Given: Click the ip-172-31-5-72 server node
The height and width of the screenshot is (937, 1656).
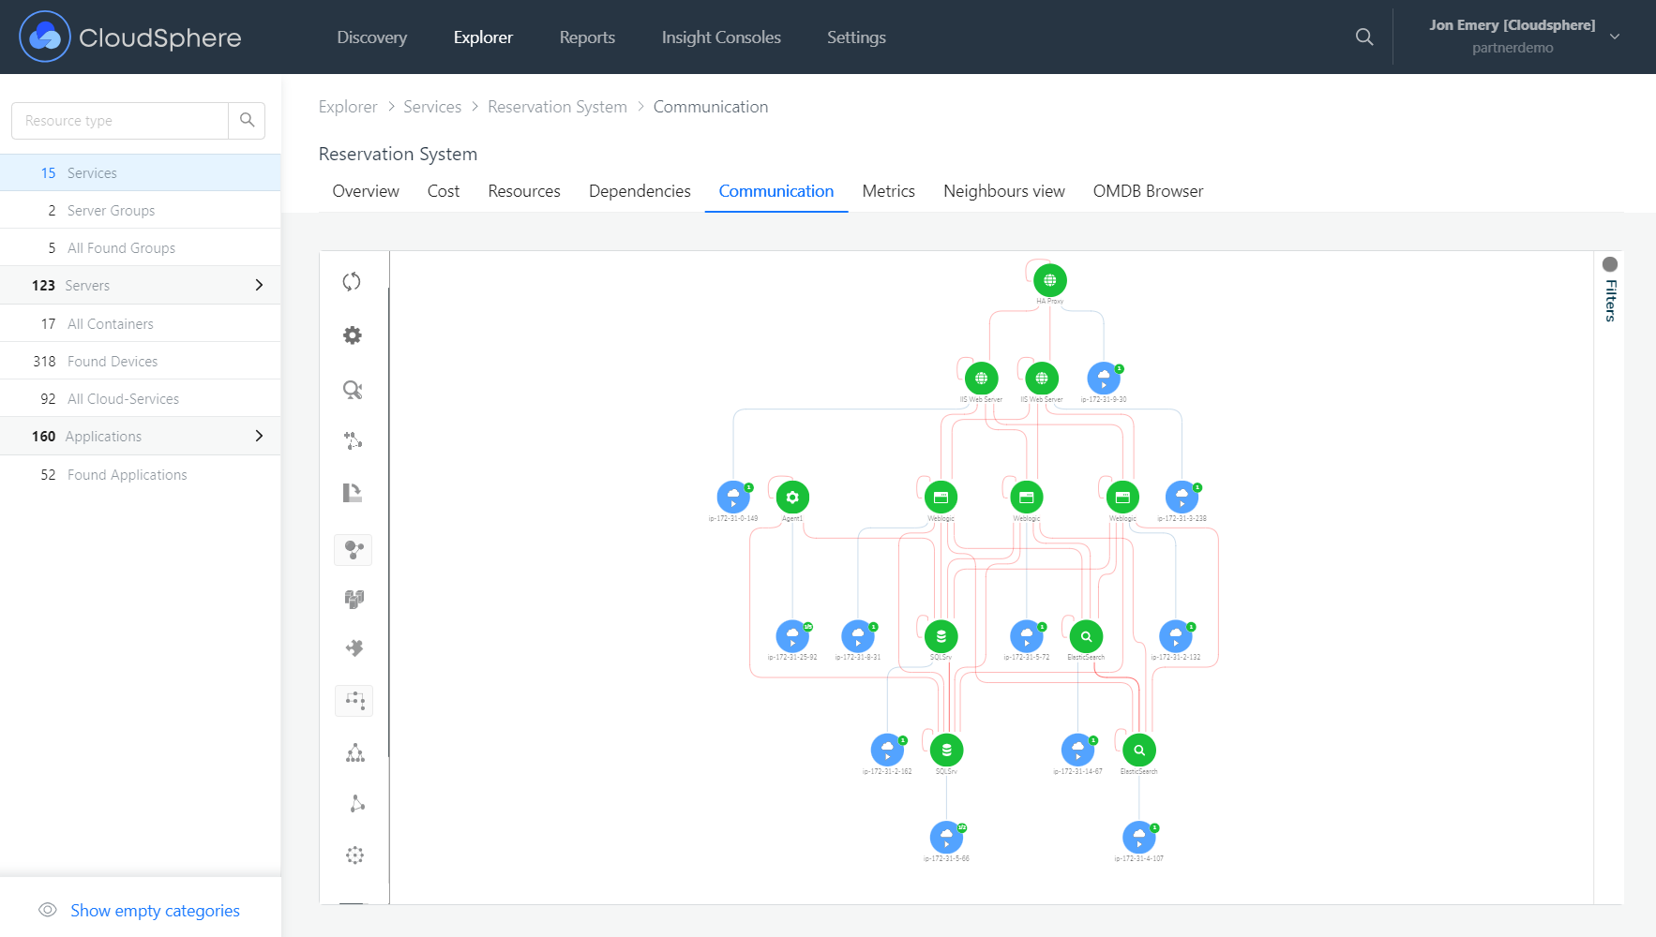Looking at the screenshot, I should click(1027, 636).
